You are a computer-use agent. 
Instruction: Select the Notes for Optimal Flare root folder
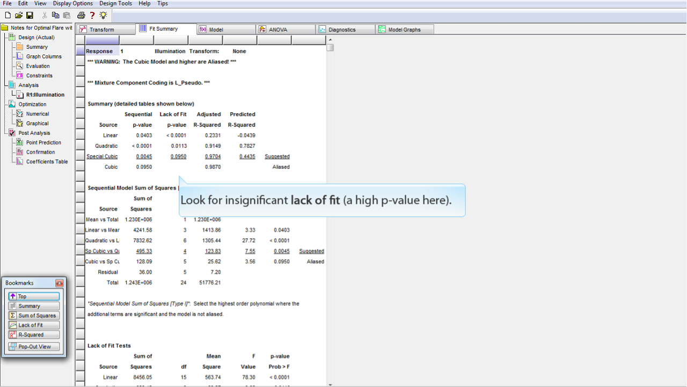pos(36,28)
